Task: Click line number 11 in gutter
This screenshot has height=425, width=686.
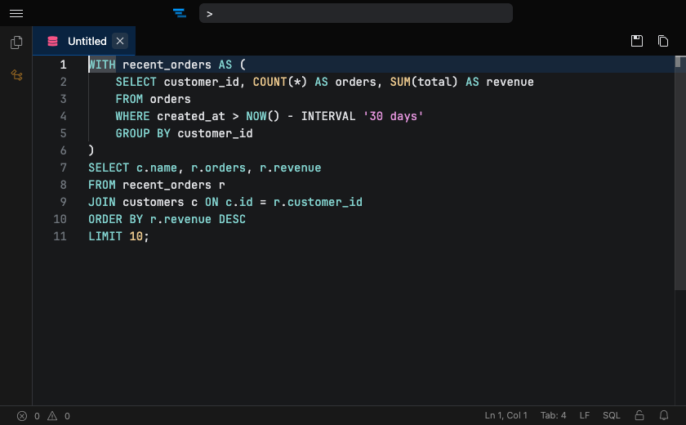Action: point(60,236)
